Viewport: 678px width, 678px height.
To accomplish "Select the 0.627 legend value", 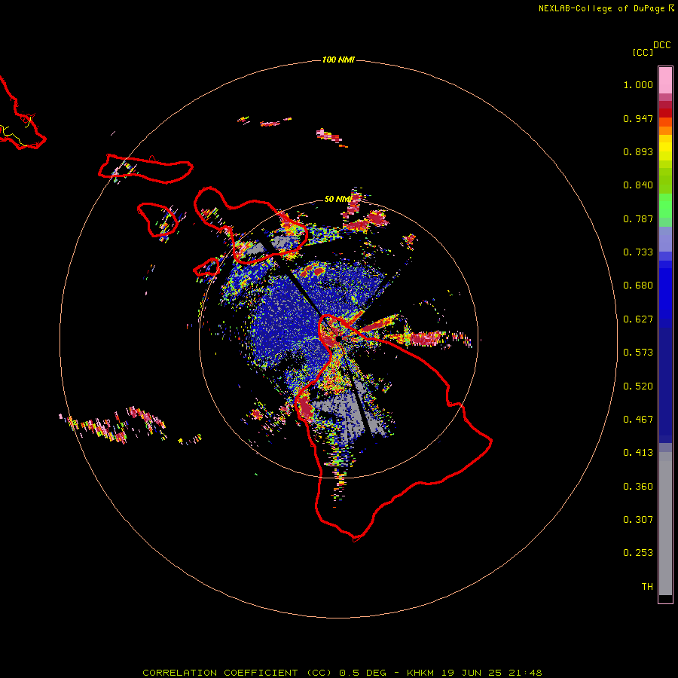I will [x=638, y=319].
